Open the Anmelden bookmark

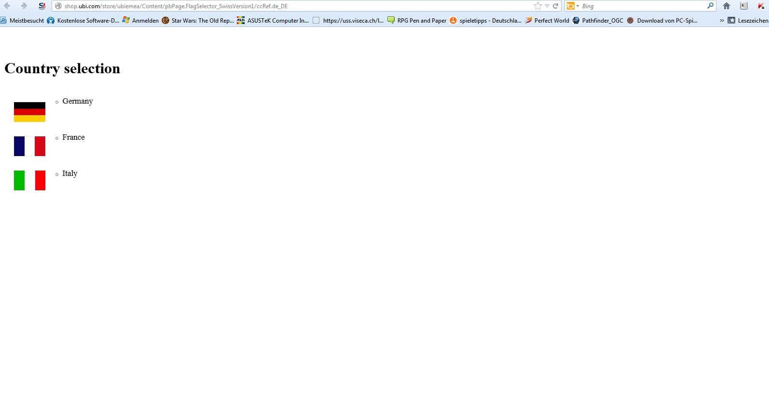pyautogui.click(x=140, y=20)
